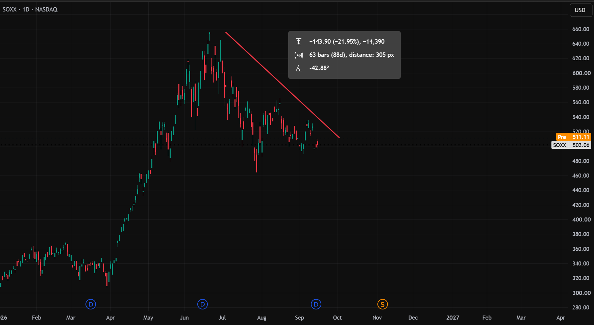Viewport: 594px width, 325px height.
Task: Click the dividend marker between Jun and Jul
Action: coord(202,304)
